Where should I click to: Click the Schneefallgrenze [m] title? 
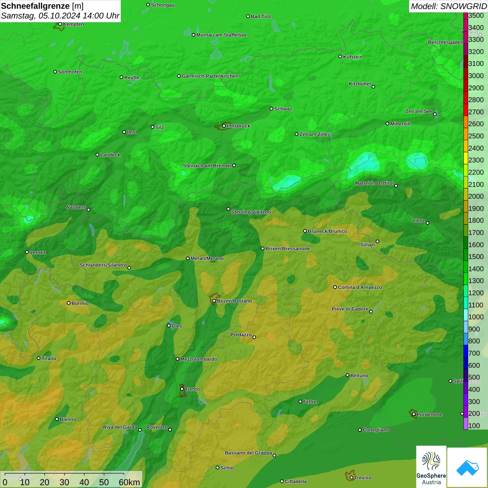tap(42, 6)
